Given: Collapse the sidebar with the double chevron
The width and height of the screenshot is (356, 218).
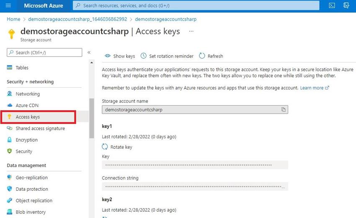Looking at the screenshot, I should (x=89, y=52).
